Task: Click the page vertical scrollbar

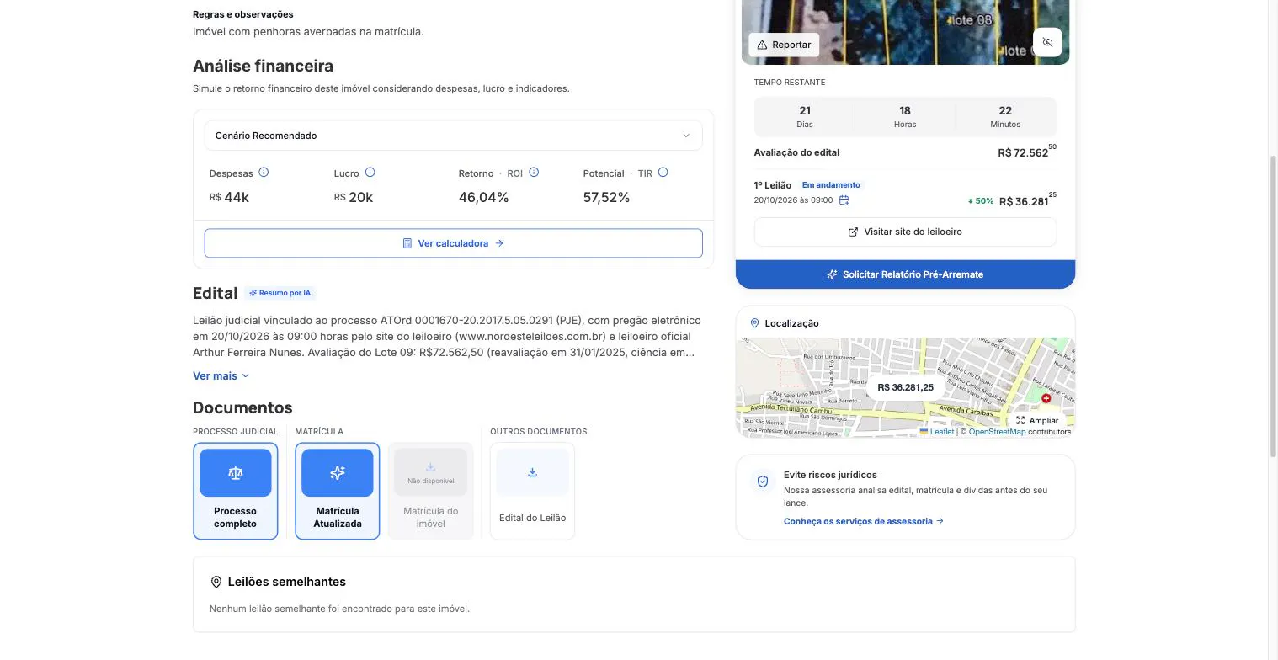Action: [1272, 306]
